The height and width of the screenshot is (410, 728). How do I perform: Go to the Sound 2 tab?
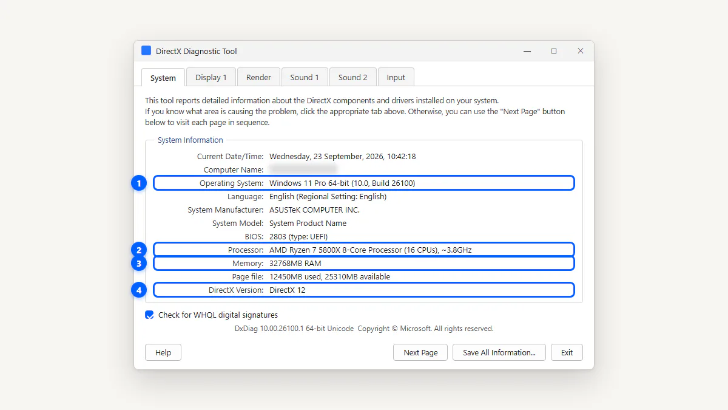[x=353, y=77]
